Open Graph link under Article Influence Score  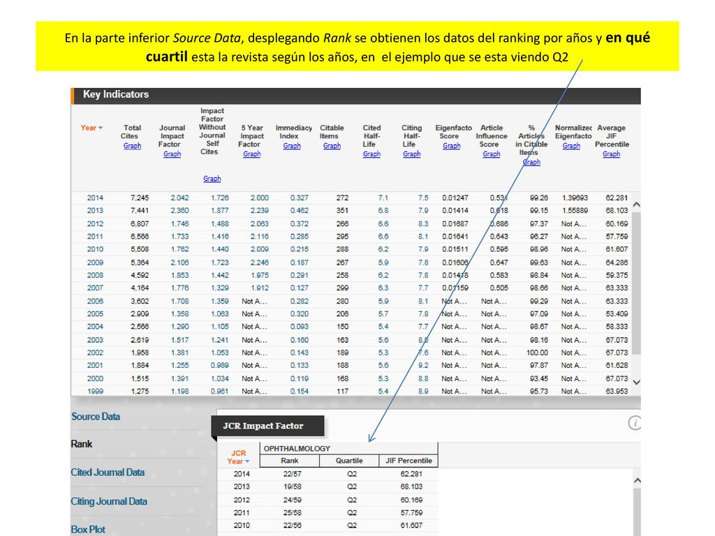pyautogui.click(x=492, y=154)
